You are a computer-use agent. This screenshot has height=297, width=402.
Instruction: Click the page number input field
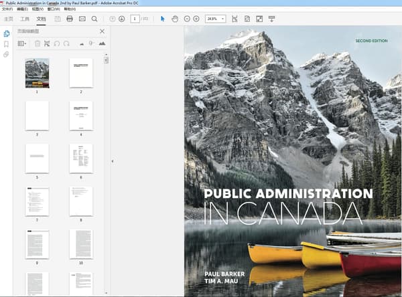pos(135,19)
